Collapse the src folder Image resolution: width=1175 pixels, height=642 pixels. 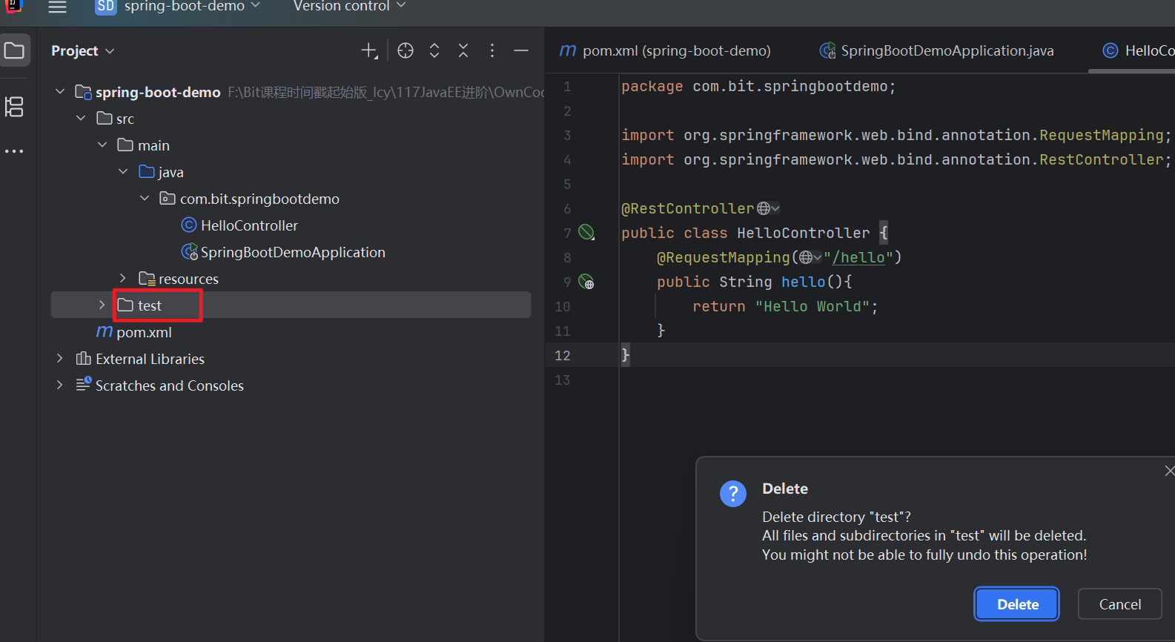tap(81, 118)
